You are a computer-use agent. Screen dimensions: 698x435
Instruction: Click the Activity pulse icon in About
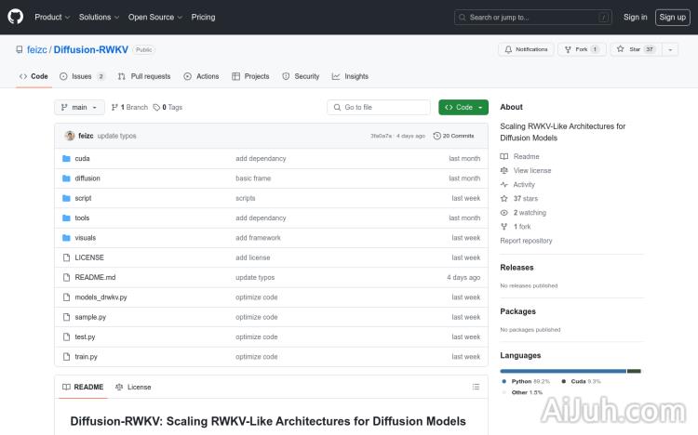pyautogui.click(x=504, y=185)
